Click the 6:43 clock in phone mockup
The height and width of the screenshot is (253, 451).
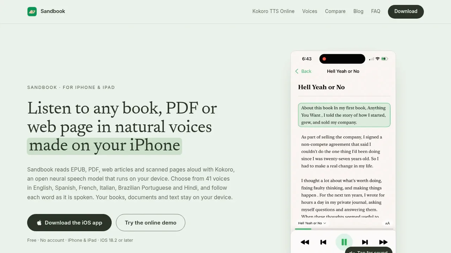[x=307, y=59]
